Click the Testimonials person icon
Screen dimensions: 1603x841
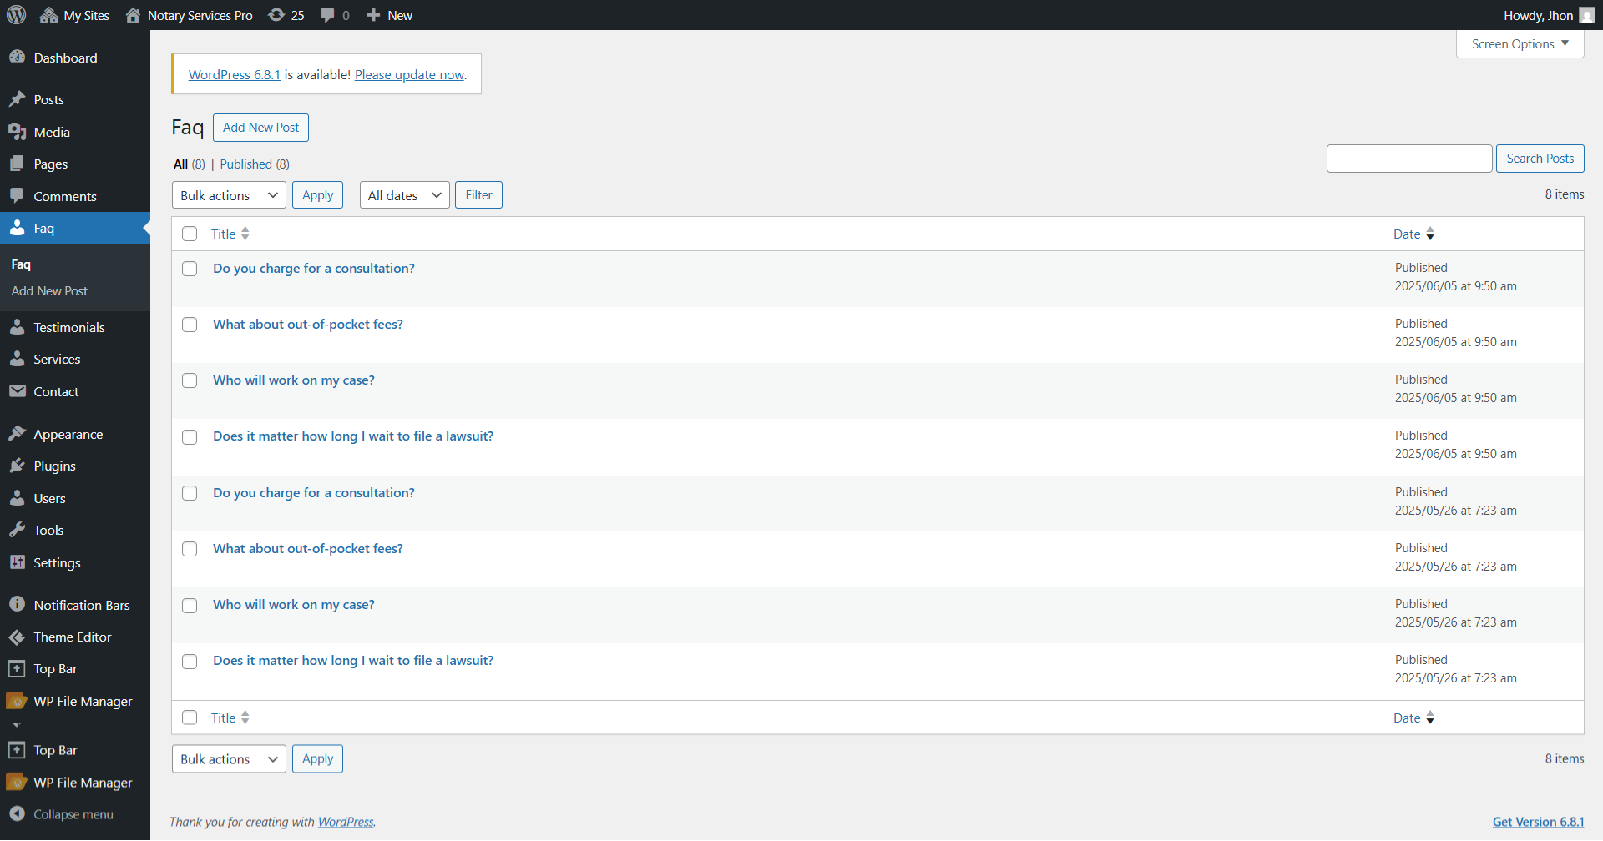click(x=17, y=327)
